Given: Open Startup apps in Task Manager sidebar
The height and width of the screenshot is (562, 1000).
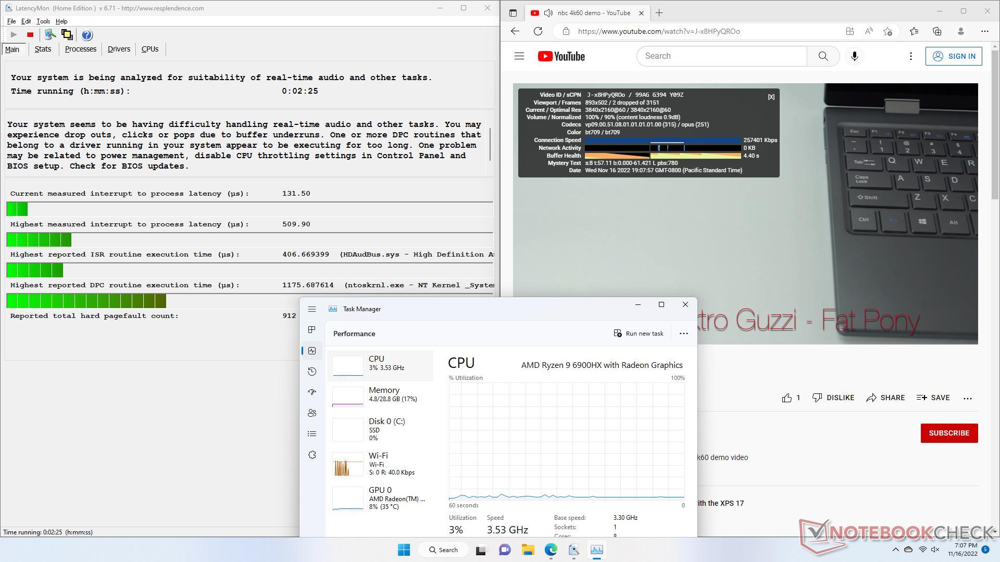Looking at the screenshot, I should 312,392.
